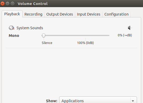Click the 100% (0dB) scale label
The width and height of the screenshot is (143, 103).
(85, 43)
